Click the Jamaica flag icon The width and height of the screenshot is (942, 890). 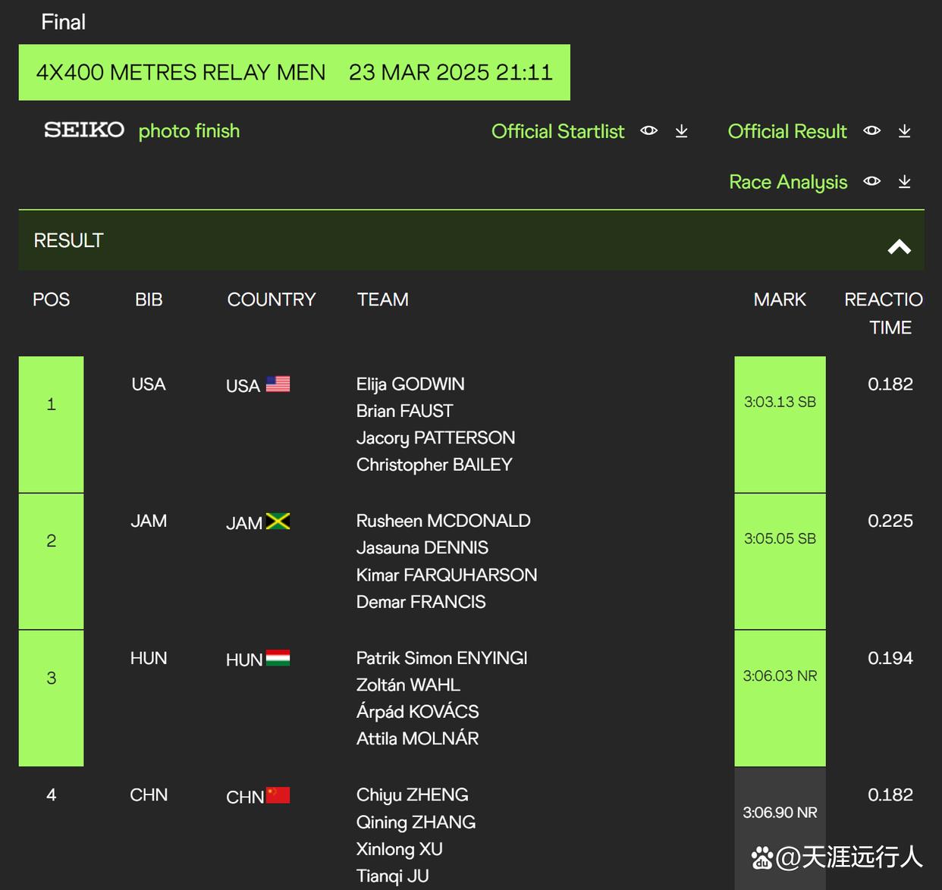click(278, 522)
